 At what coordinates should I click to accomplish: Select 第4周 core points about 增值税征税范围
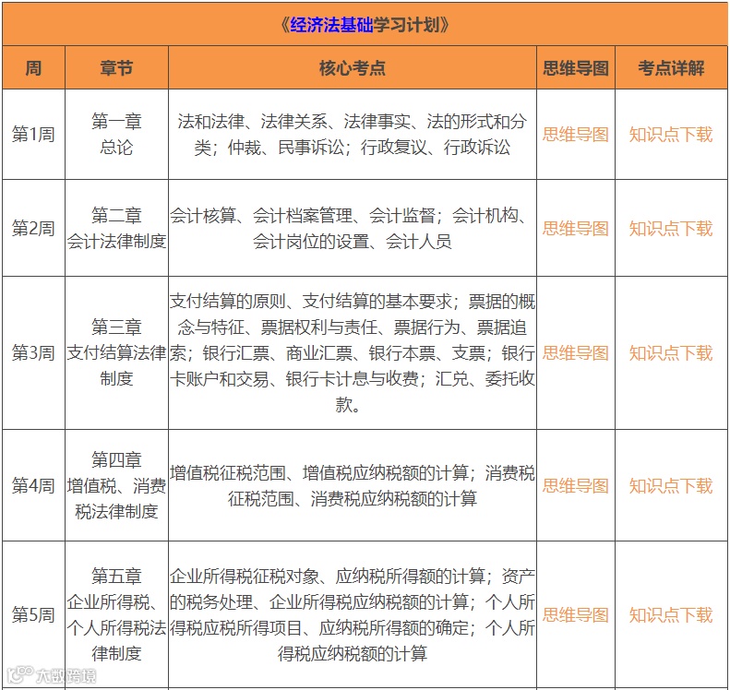pyautogui.click(x=353, y=486)
